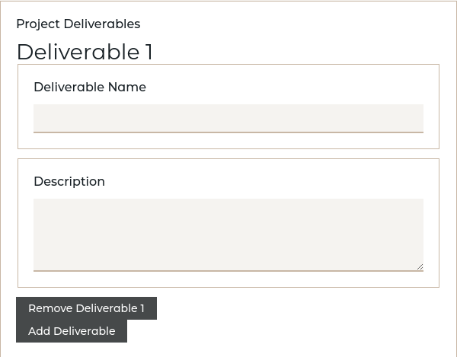Click the center of the Description text area
Image resolution: width=457 pixels, height=357 pixels.
(x=228, y=234)
